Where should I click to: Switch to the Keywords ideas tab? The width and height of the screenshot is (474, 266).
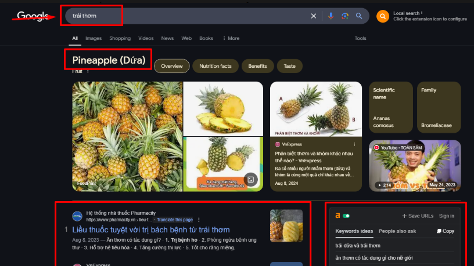click(x=354, y=231)
